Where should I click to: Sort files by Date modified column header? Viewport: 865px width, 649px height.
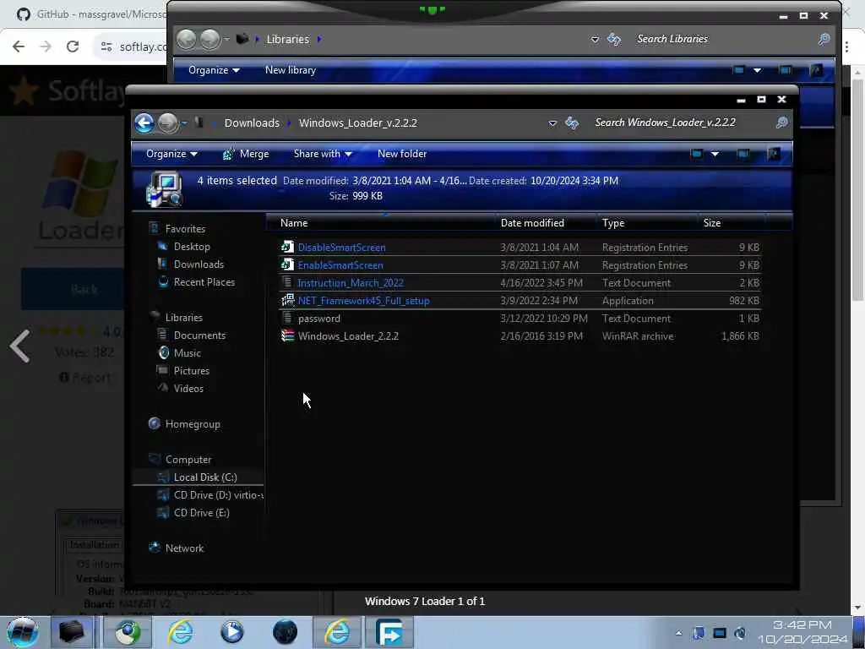tap(545, 223)
